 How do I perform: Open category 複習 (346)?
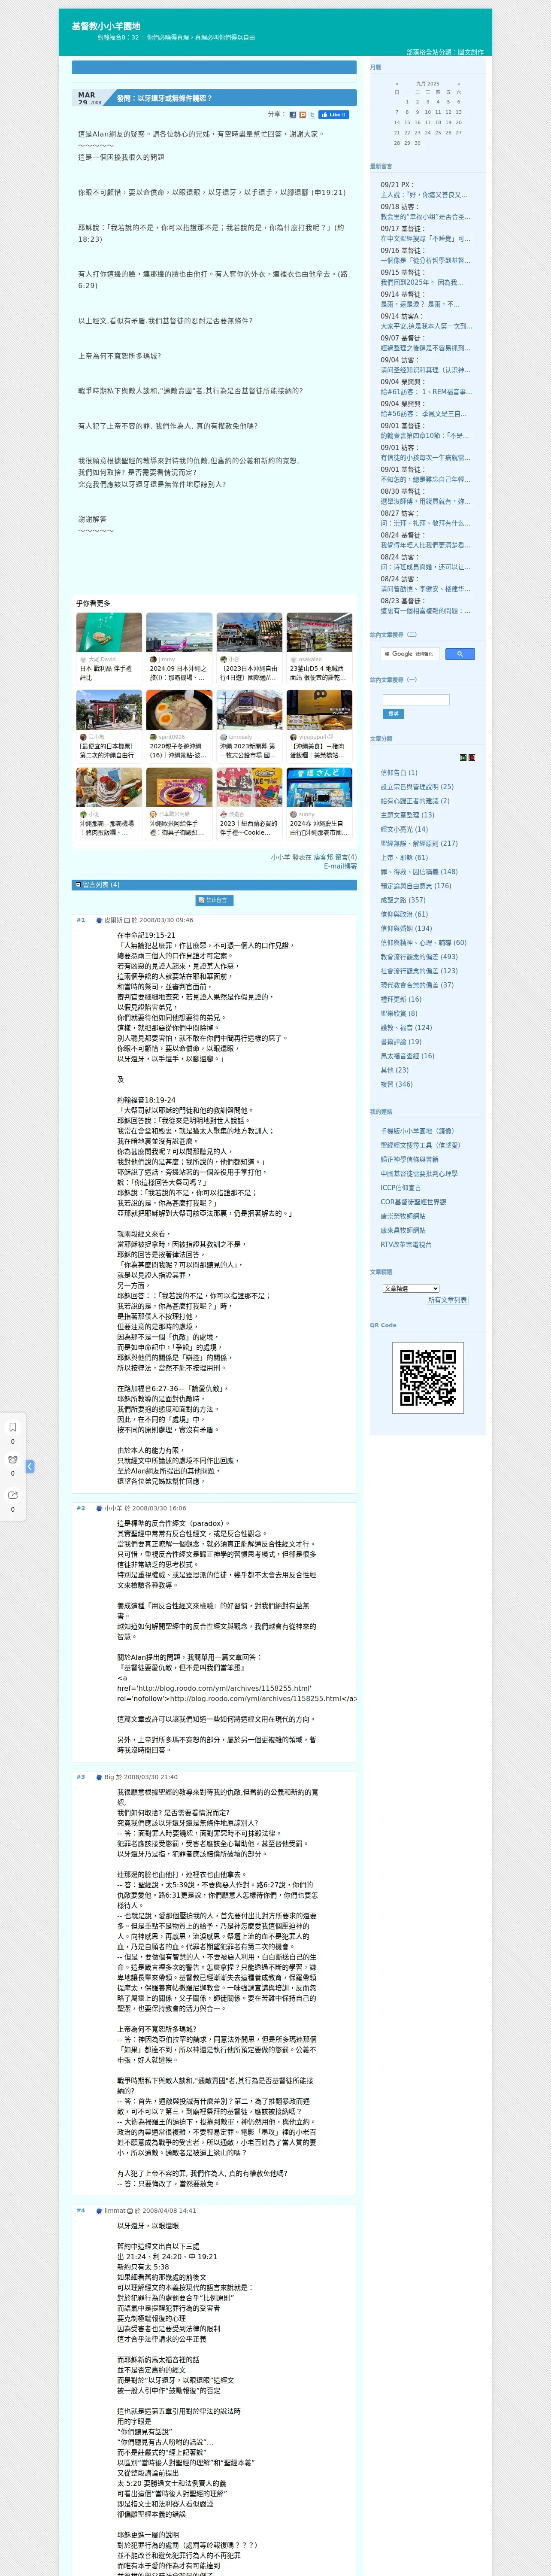tap(396, 1084)
